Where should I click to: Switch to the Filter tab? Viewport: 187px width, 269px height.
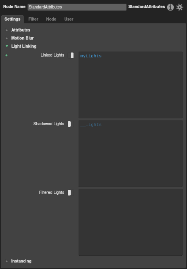[x=33, y=19]
